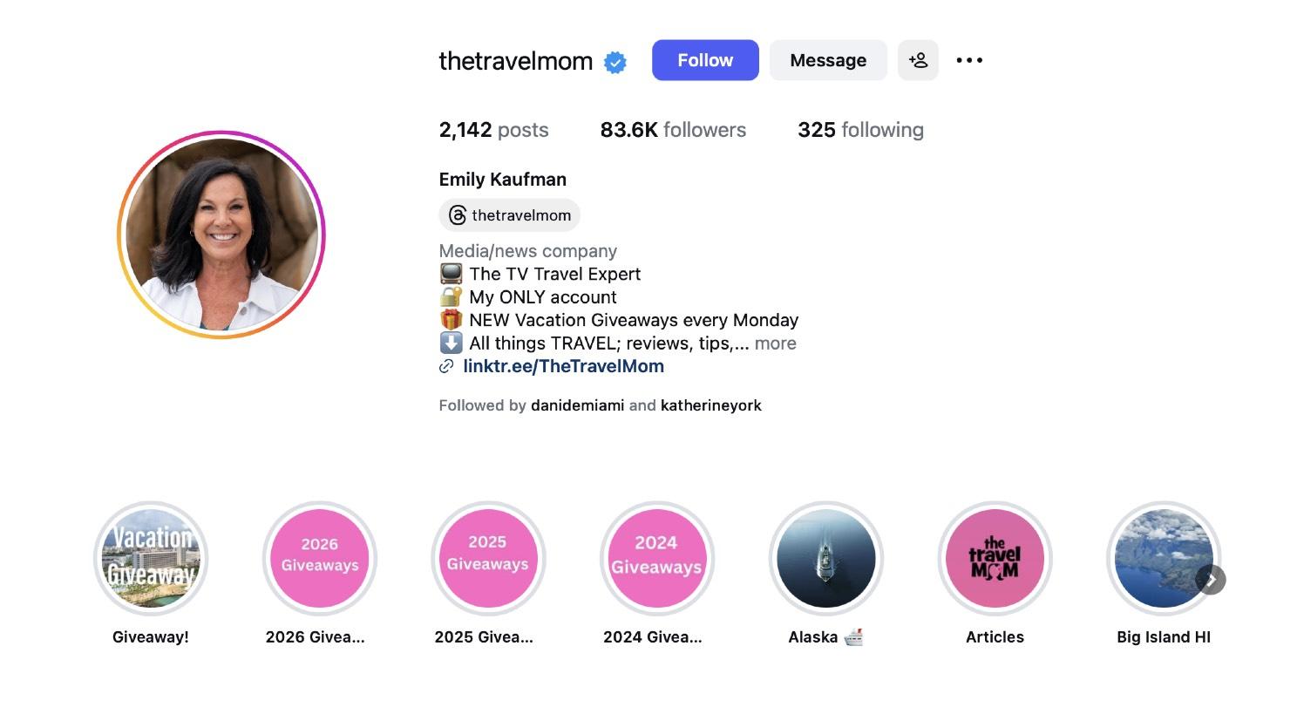The width and height of the screenshot is (1297, 714).
Task: Open the Threads thetravelmom badge
Action: click(510, 215)
